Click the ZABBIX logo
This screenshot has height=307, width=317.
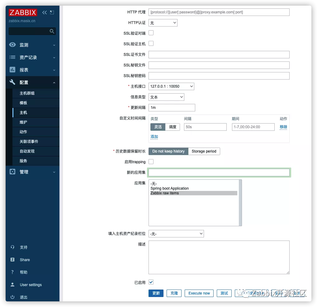pyautogui.click(x=23, y=12)
